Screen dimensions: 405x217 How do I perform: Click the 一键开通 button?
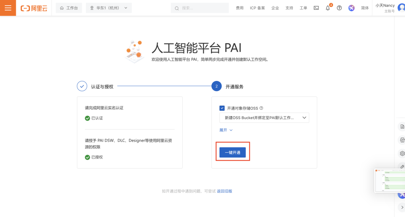point(232,152)
